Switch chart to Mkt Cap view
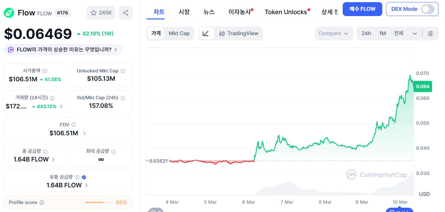 tap(179, 33)
